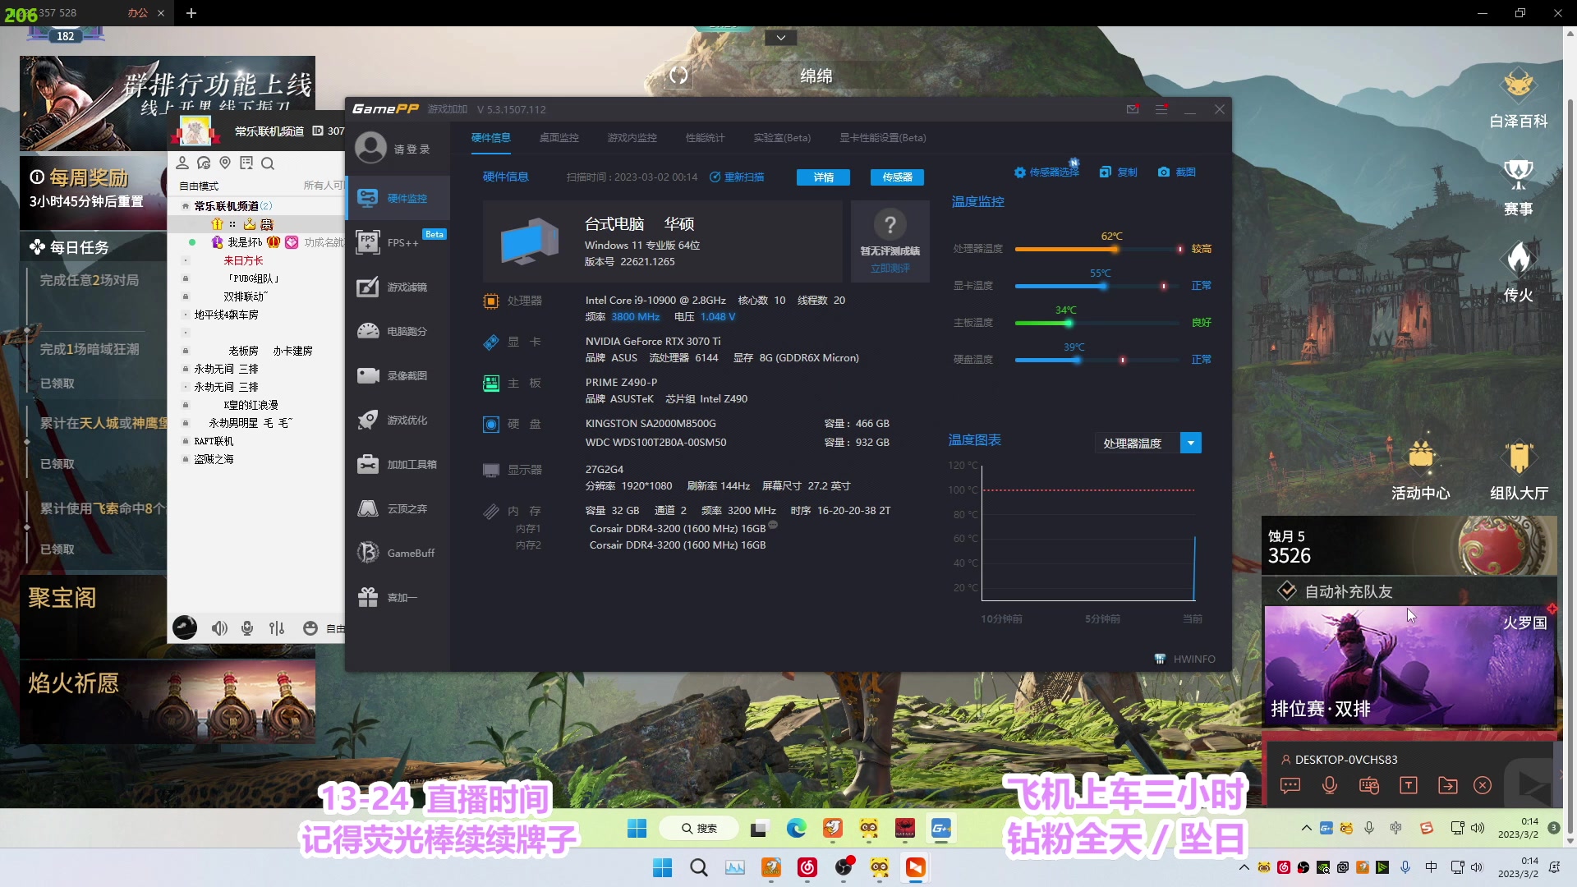Click the T text icon in game panel
Viewport: 1577px width, 887px height.
pos(1409,786)
